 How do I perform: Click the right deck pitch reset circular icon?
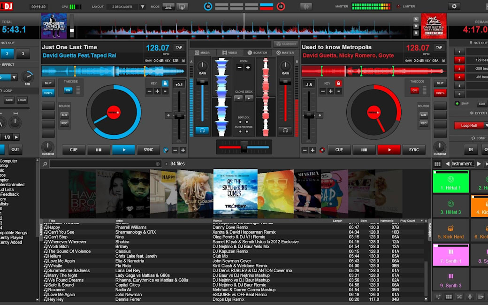322,150
